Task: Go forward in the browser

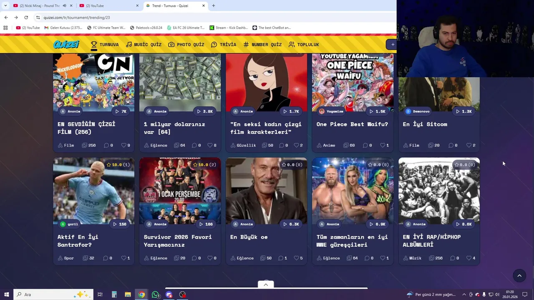Action: [16, 17]
